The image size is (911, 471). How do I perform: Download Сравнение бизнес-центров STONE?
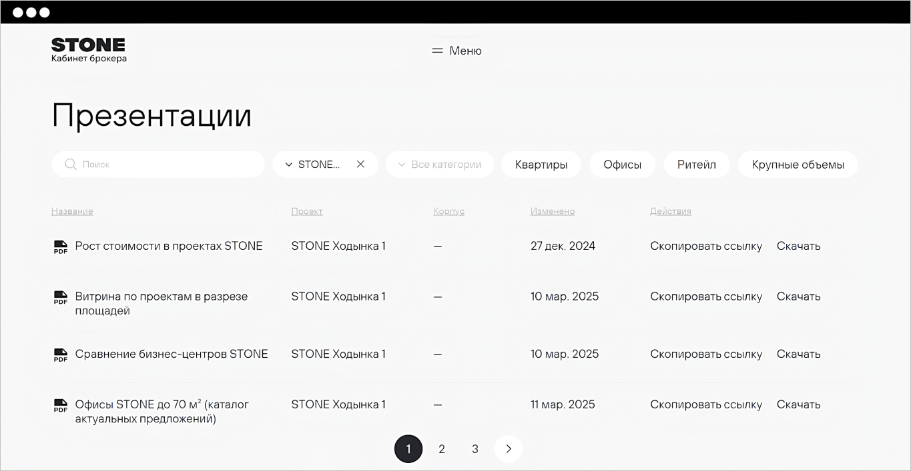[x=799, y=354]
